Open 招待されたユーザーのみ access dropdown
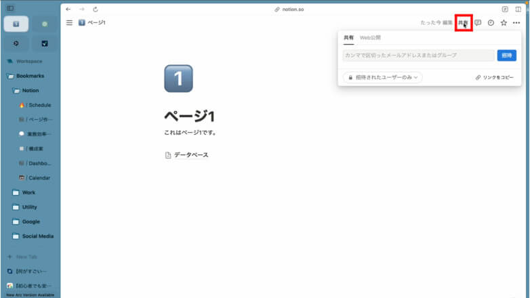 (383, 77)
